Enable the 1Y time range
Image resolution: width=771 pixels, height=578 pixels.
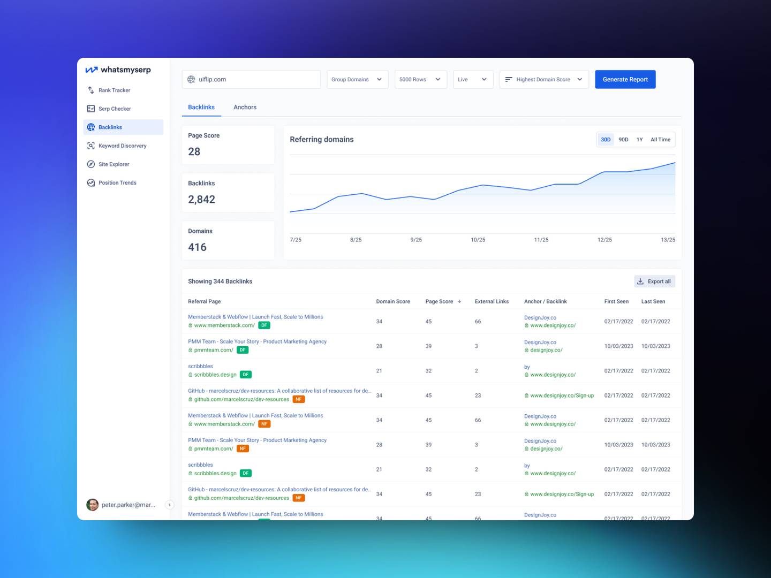(x=640, y=139)
